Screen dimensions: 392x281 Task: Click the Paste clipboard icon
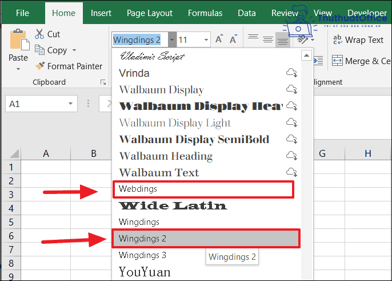[19, 39]
